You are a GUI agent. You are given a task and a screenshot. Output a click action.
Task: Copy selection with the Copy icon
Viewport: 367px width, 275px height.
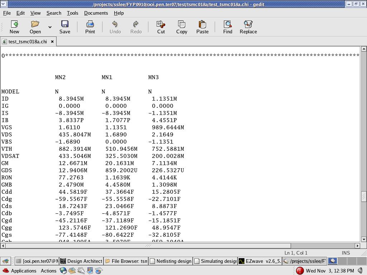(x=182, y=27)
